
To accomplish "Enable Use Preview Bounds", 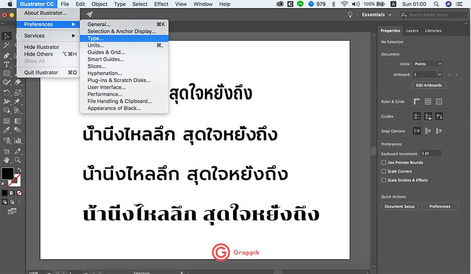I will coord(384,162).
